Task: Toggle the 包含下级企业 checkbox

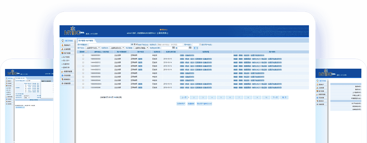Action: 137,44
